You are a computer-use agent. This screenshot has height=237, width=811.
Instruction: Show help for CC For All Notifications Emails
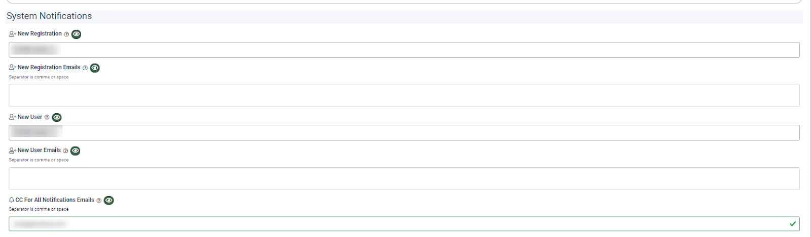[99, 201]
